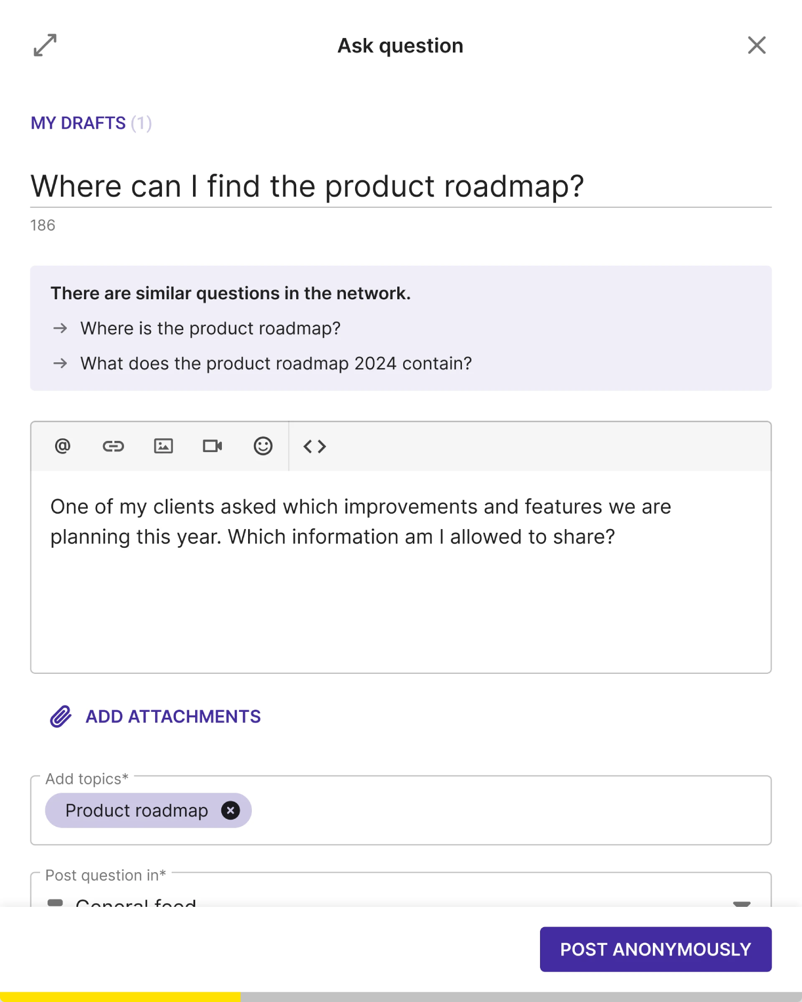The width and height of the screenshot is (802, 1002).
Task: Remove the Product roadmap topic chip
Action: click(230, 811)
